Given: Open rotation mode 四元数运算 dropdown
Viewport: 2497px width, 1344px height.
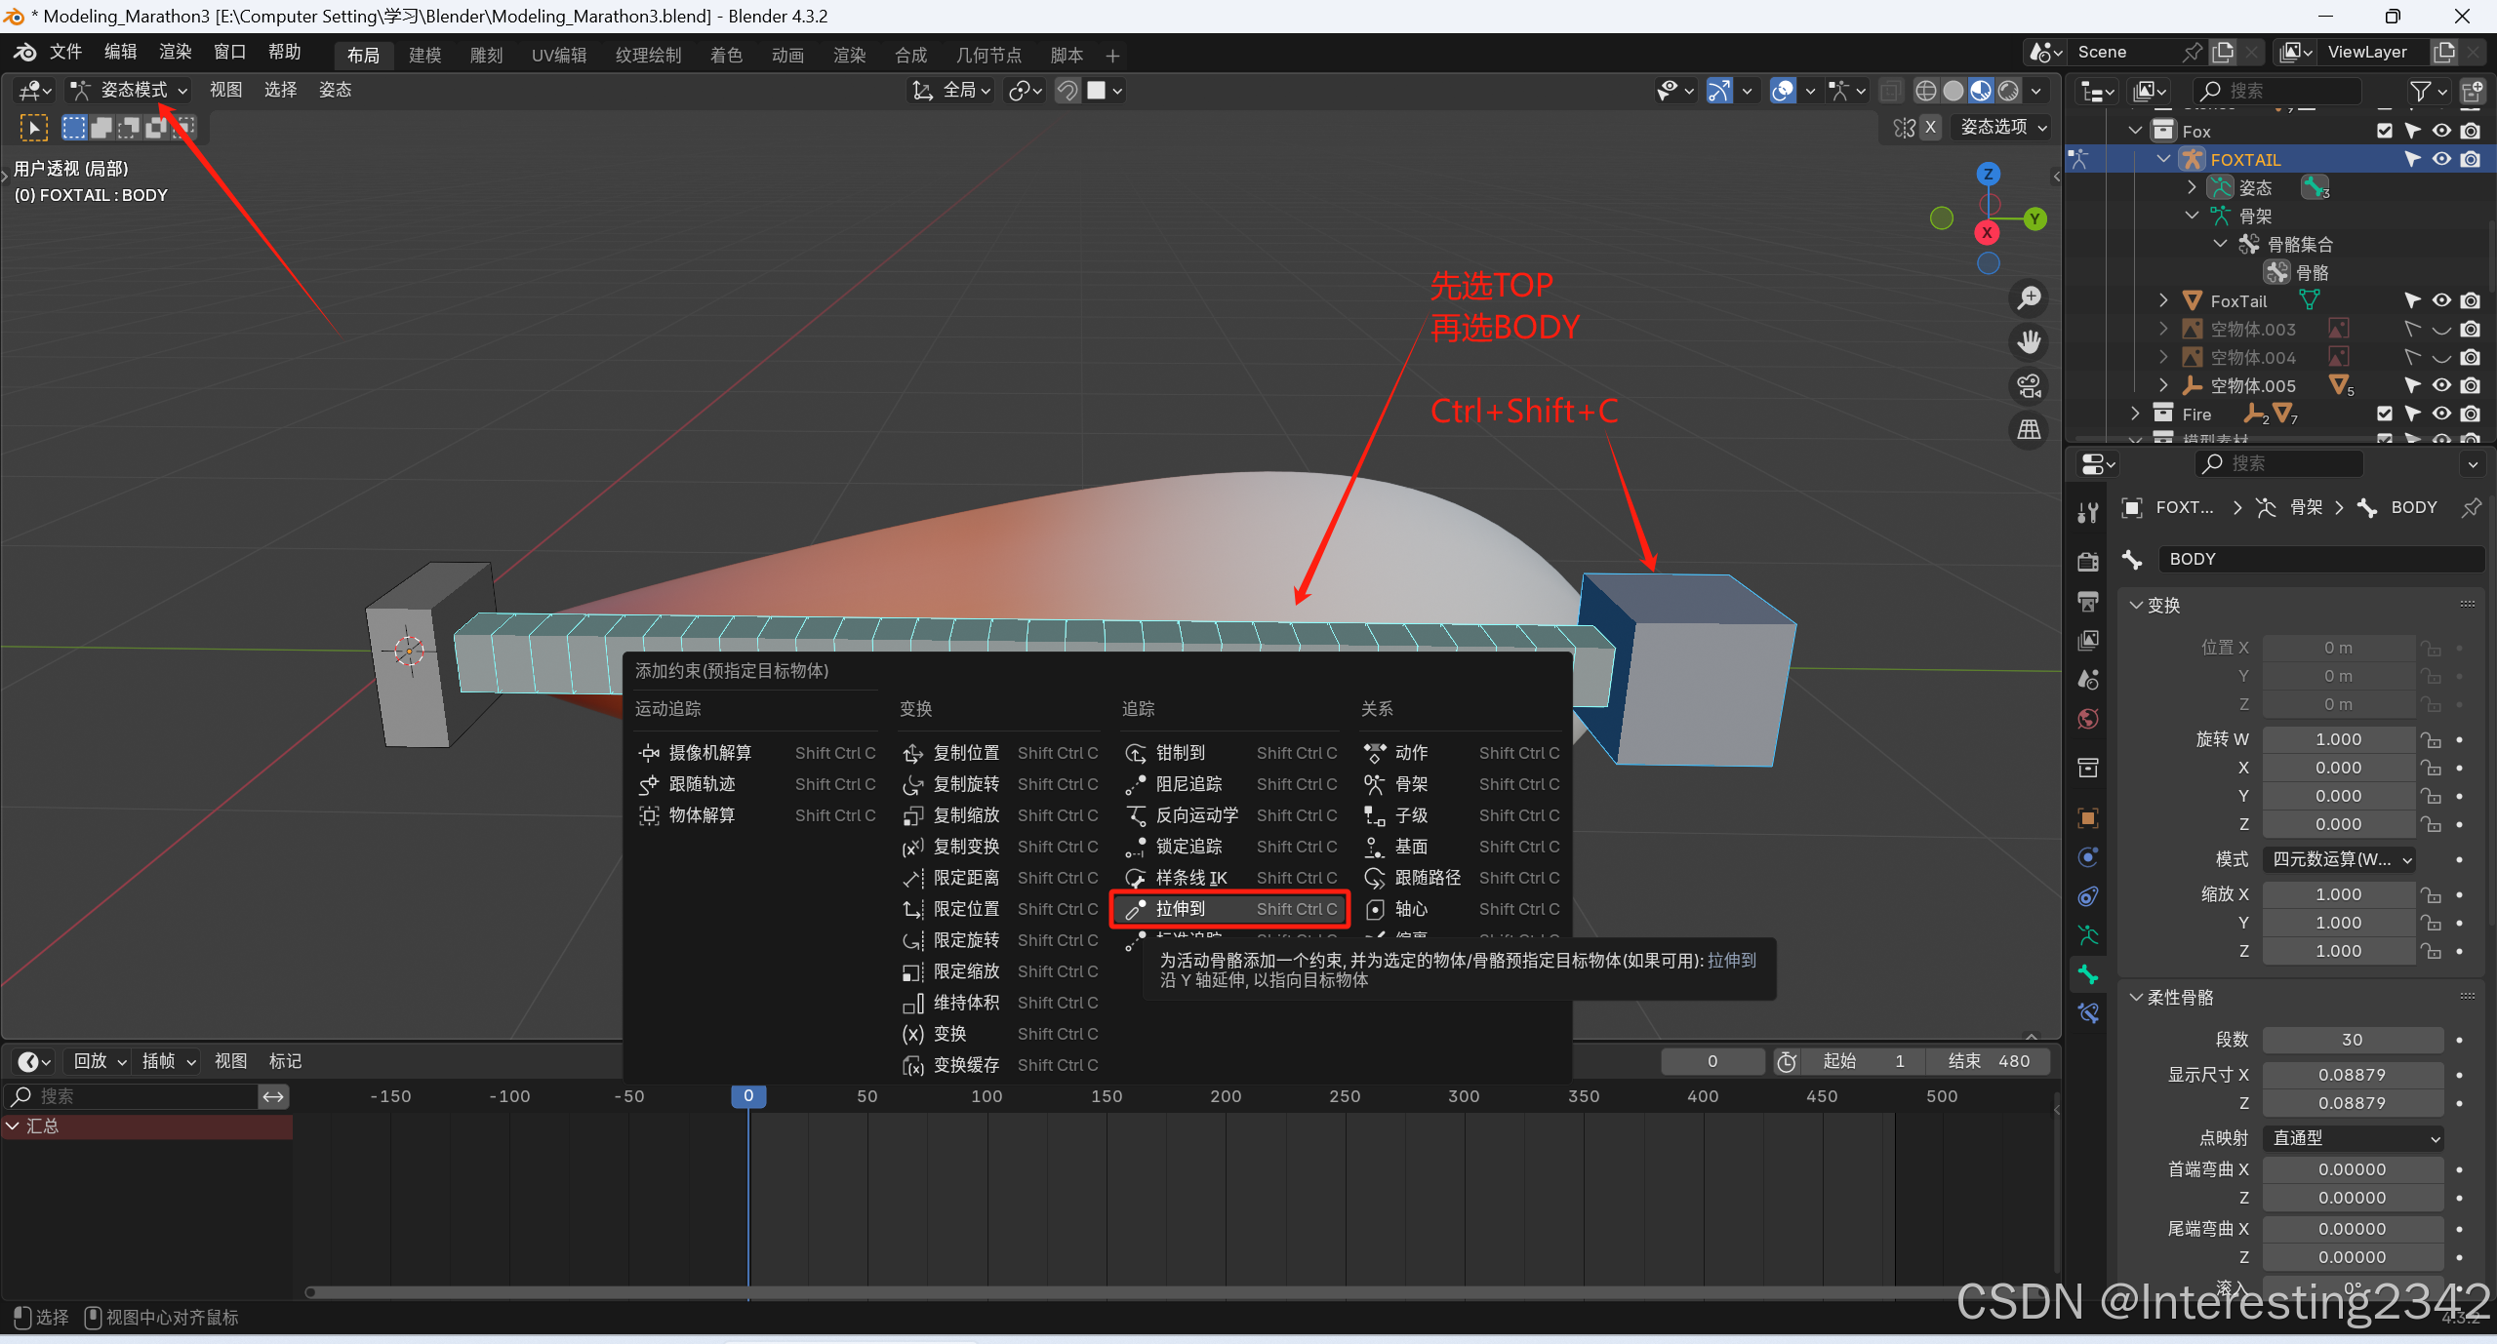Looking at the screenshot, I should [x=2340, y=859].
